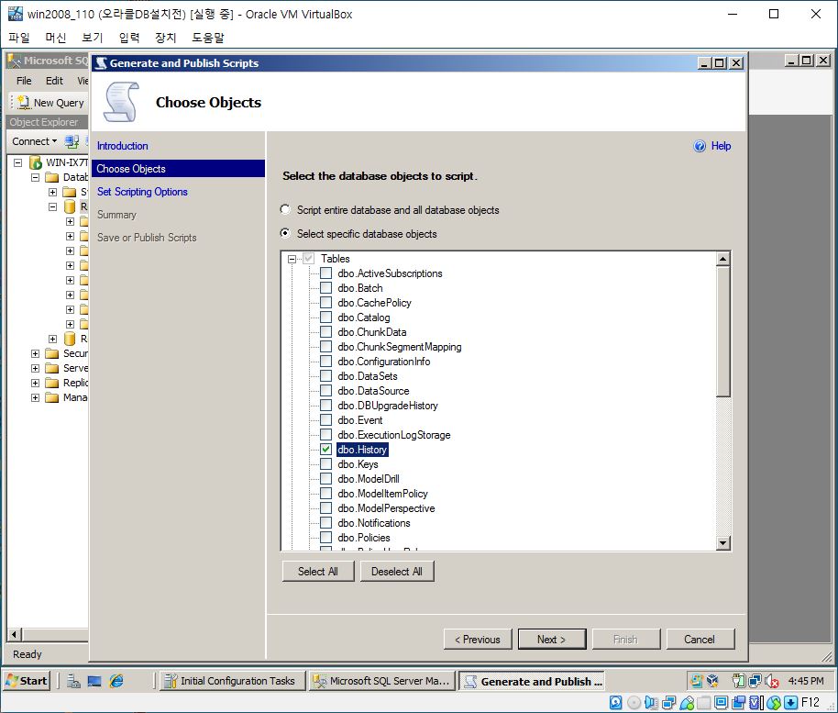The image size is (838, 713).
Task: Click the objects list scrollbar thumb
Action: 722,331
